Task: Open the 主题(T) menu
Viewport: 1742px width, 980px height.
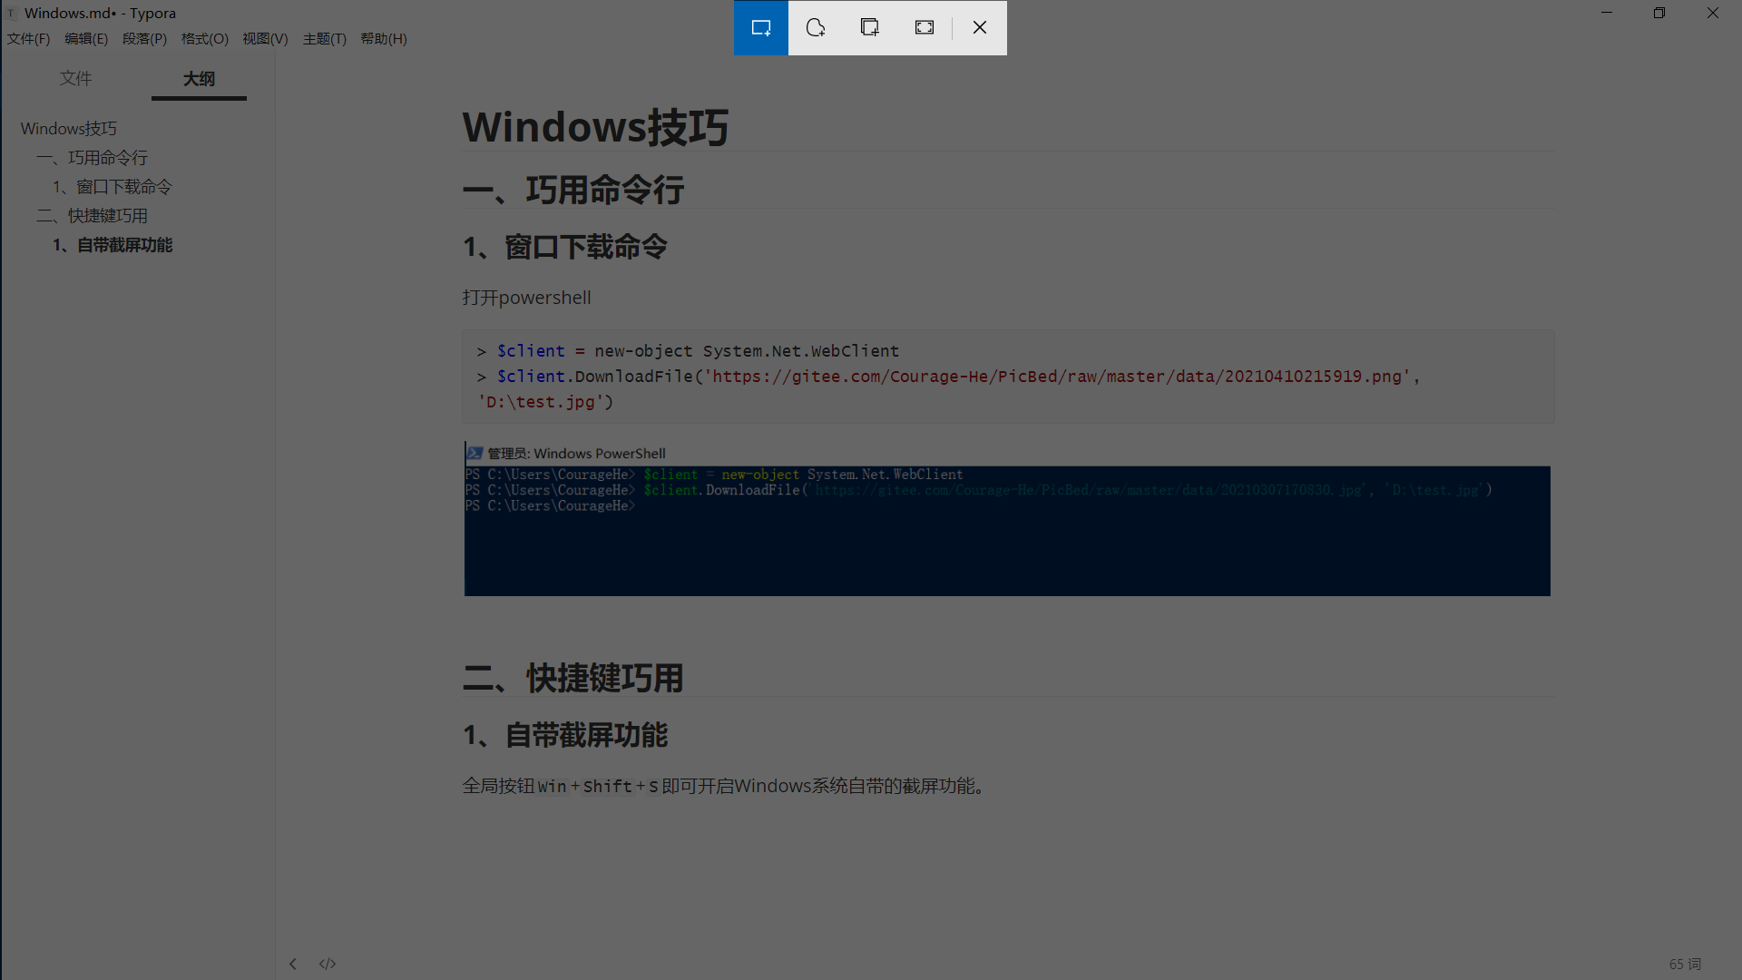Action: point(325,38)
